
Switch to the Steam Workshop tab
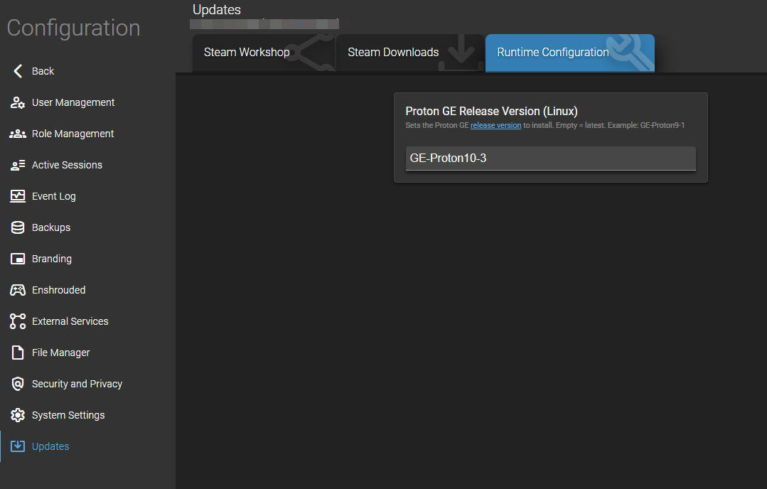(247, 53)
